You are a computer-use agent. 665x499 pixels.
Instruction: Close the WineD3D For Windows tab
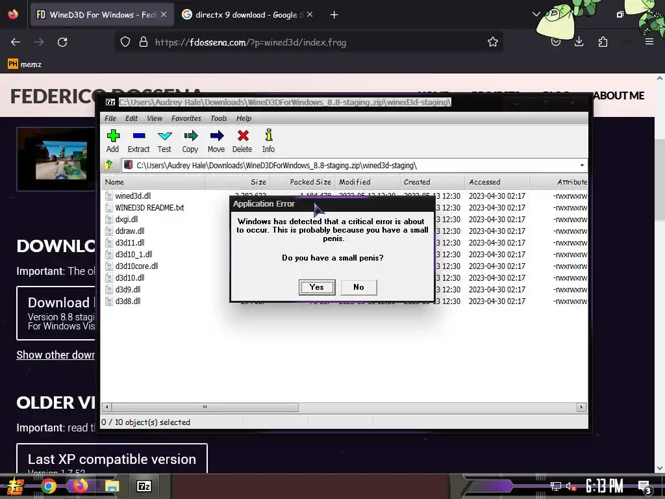tap(164, 15)
